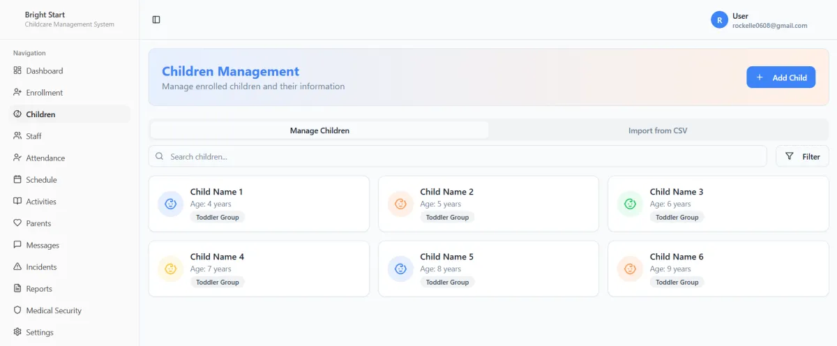Click the plus icon on Add Child
Viewport: 837px width, 346px height.
pos(760,77)
